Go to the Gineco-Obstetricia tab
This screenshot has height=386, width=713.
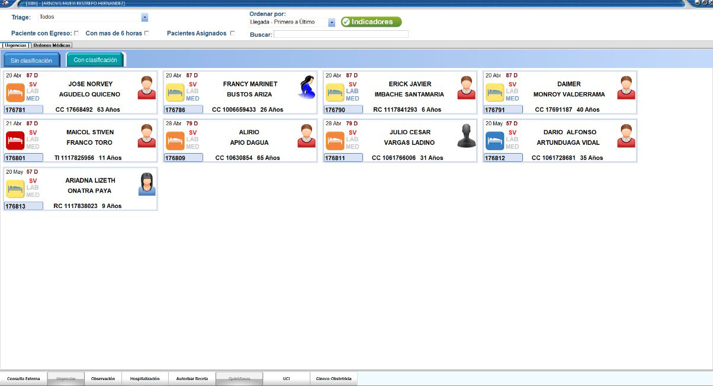click(333, 379)
